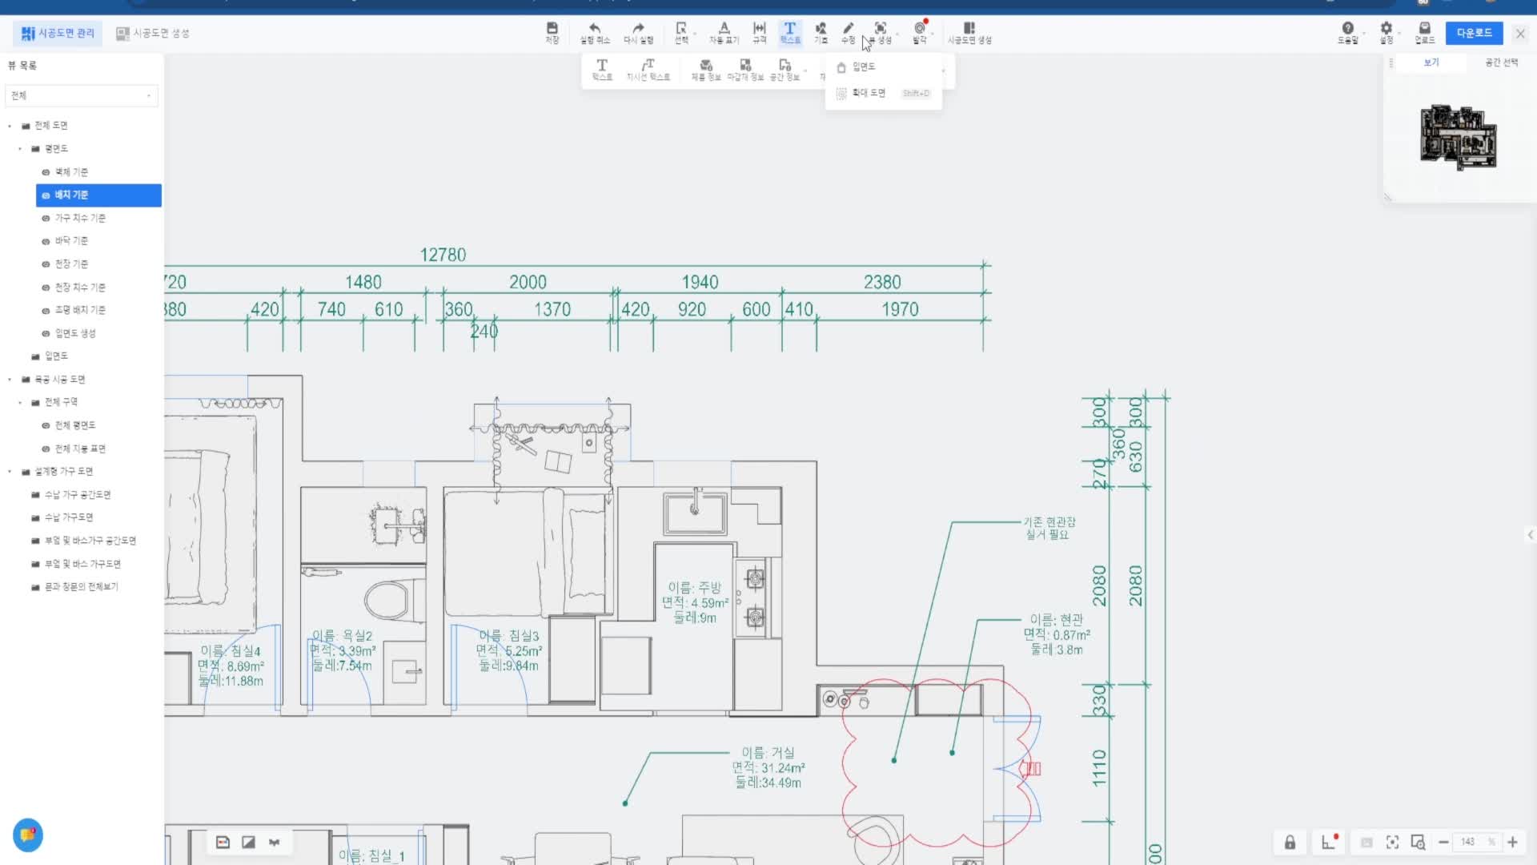Choose 확대 도면 from popup menu
The height and width of the screenshot is (865, 1537).
pos(869,93)
